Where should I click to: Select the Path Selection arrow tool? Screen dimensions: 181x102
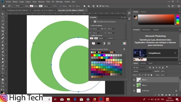pos(3,73)
